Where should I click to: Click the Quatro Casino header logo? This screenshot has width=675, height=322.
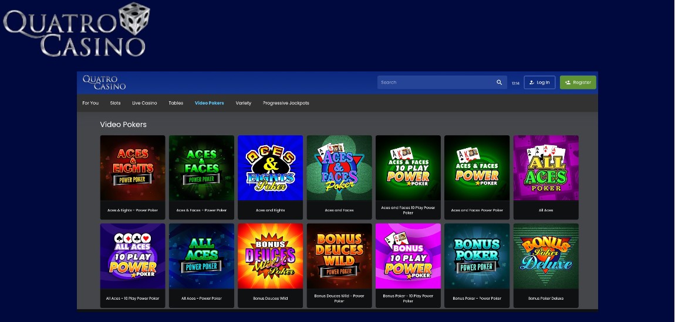click(x=104, y=83)
